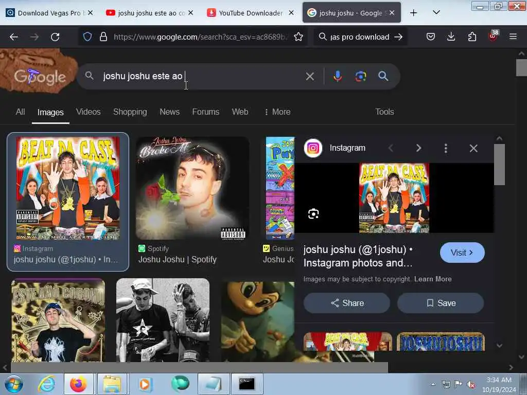Click the Images results tab

pos(50,112)
